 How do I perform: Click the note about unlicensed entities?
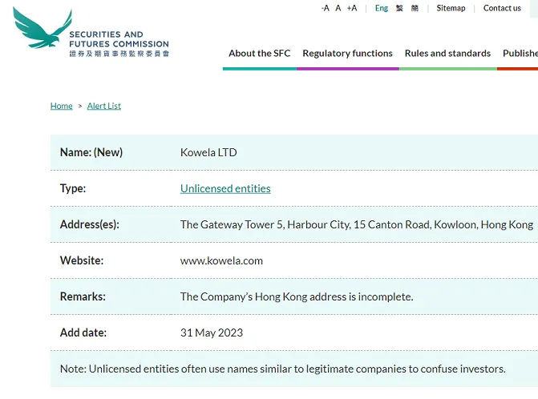[283, 369]
